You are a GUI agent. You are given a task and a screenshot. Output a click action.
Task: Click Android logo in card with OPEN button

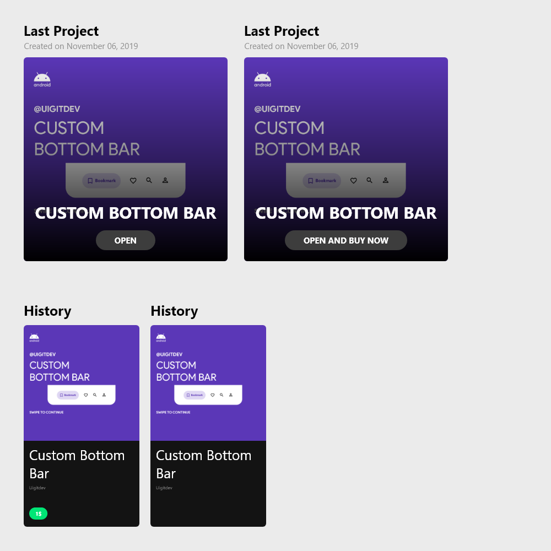coord(42,79)
